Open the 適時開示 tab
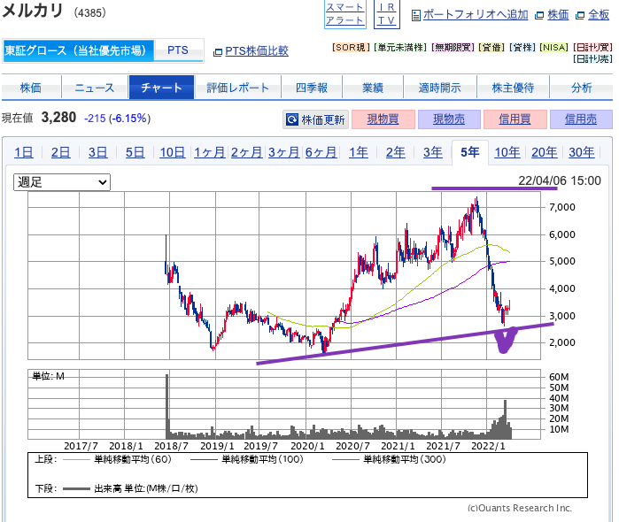Screen dimensions: 619x522 point(440,88)
